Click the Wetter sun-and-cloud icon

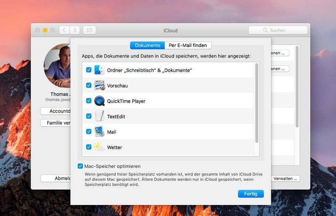tap(99, 147)
